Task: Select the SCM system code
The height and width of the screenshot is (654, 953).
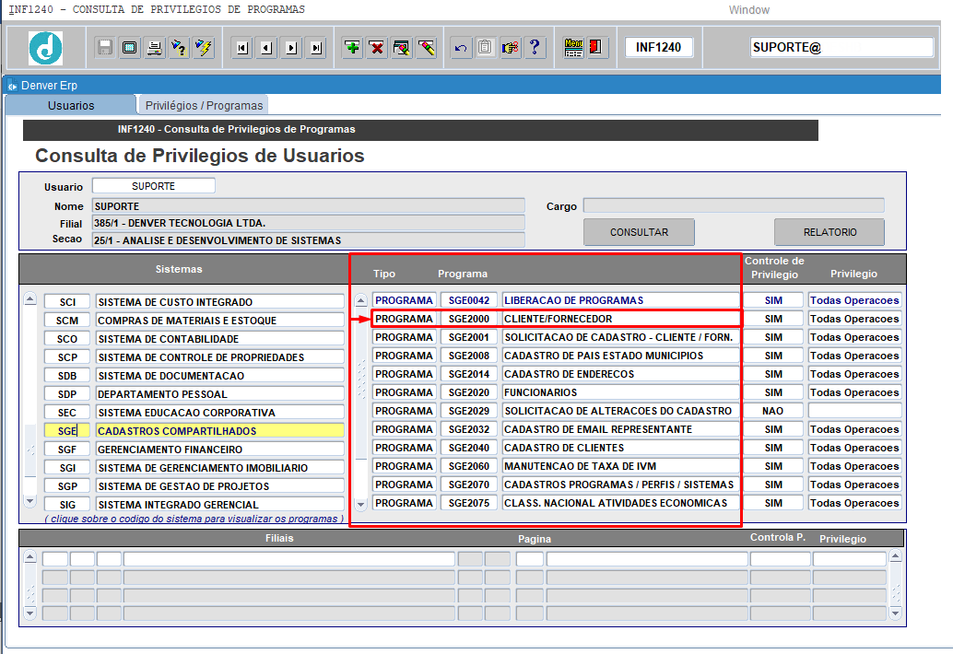Action: [x=67, y=320]
